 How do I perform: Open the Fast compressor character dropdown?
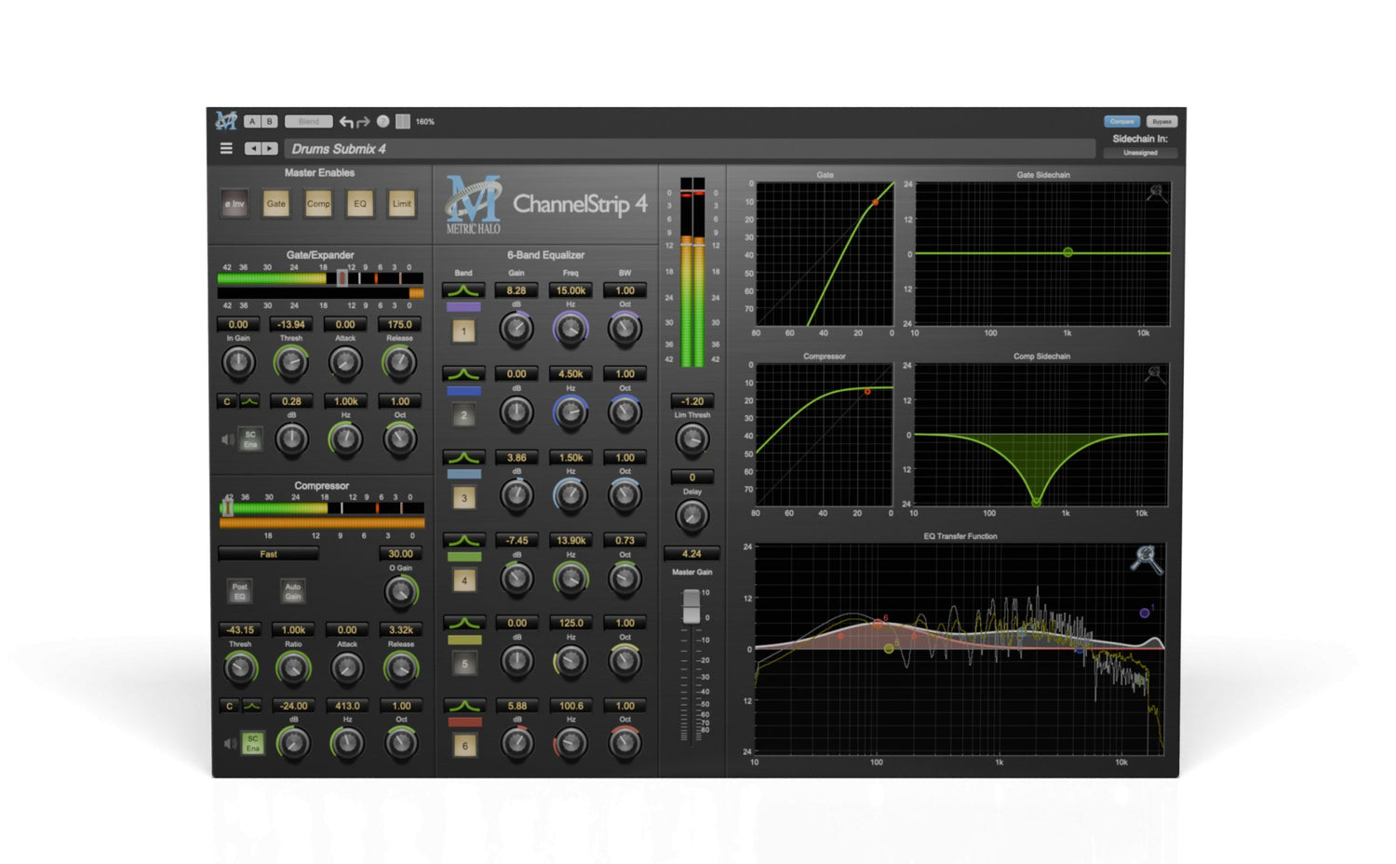point(268,553)
